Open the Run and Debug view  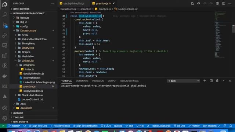[5, 35]
